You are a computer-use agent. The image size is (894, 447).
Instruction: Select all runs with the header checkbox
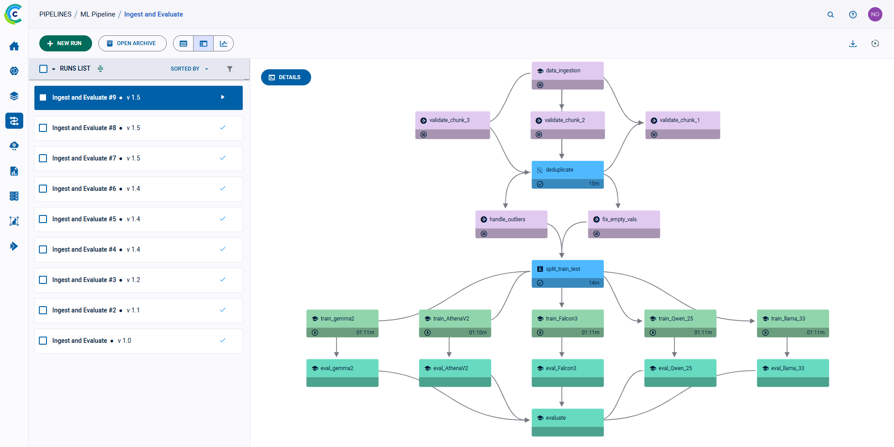42,68
